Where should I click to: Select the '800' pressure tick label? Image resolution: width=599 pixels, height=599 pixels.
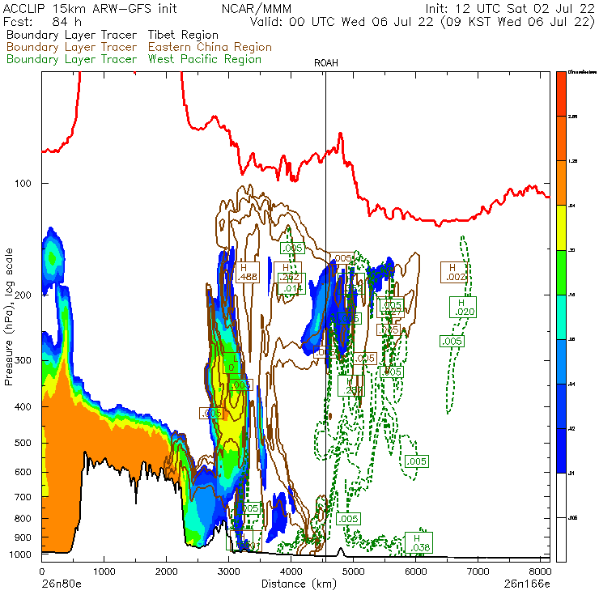pos(23,518)
